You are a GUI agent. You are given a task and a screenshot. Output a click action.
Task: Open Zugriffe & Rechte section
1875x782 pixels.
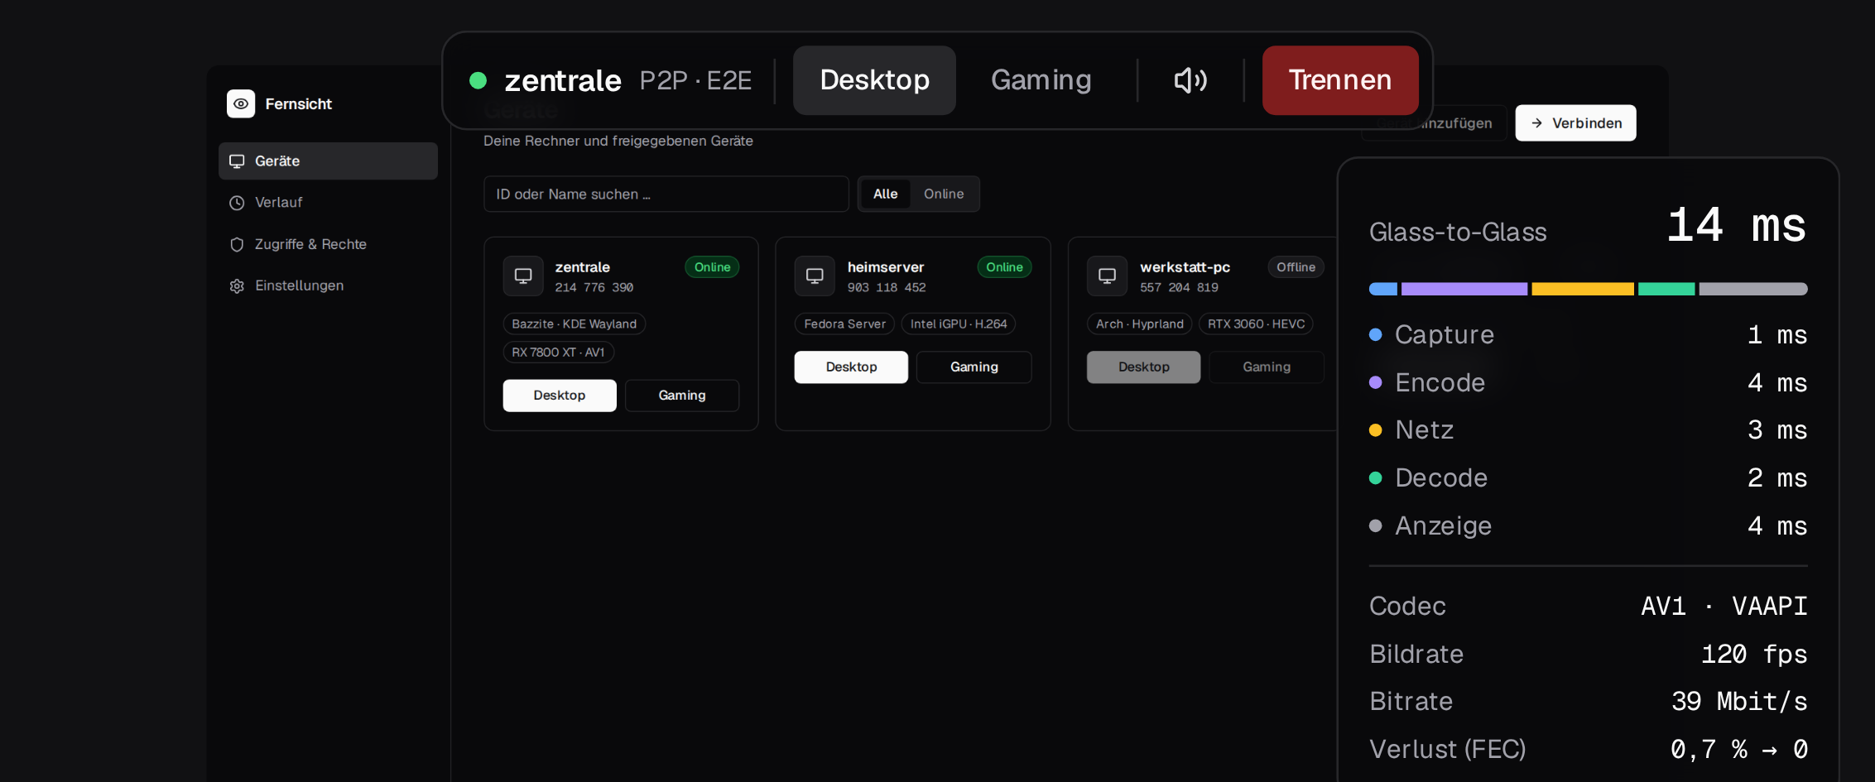tap(328, 244)
